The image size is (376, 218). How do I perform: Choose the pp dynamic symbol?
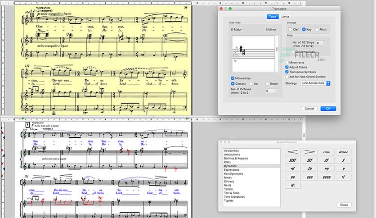coord(292,177)
